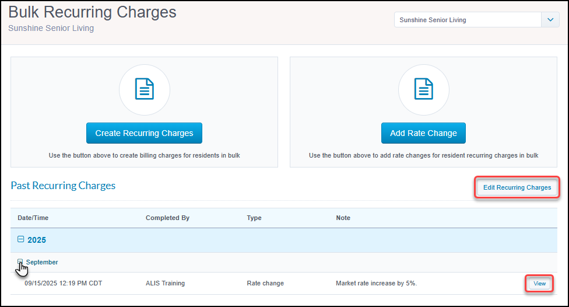Click the Bulk Recurring Charges page title
The height and width of the screenshot is (307, 569).
click(92, 12)
